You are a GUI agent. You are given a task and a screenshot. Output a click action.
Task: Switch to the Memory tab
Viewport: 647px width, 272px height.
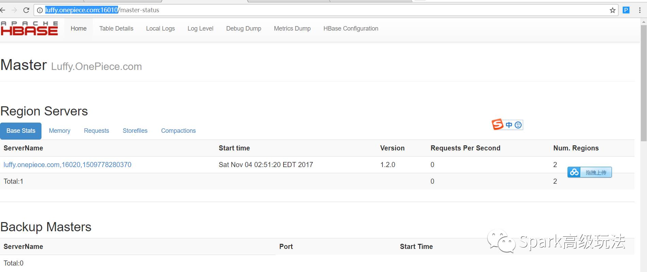tap(59, 131)
